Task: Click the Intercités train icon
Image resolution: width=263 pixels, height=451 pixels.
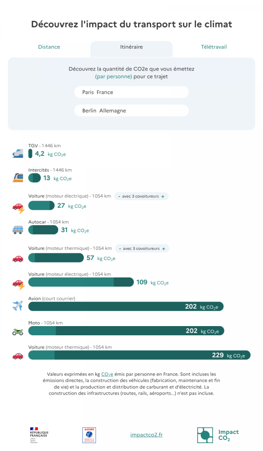Action: pyautogui.click(x=18, y=178)
